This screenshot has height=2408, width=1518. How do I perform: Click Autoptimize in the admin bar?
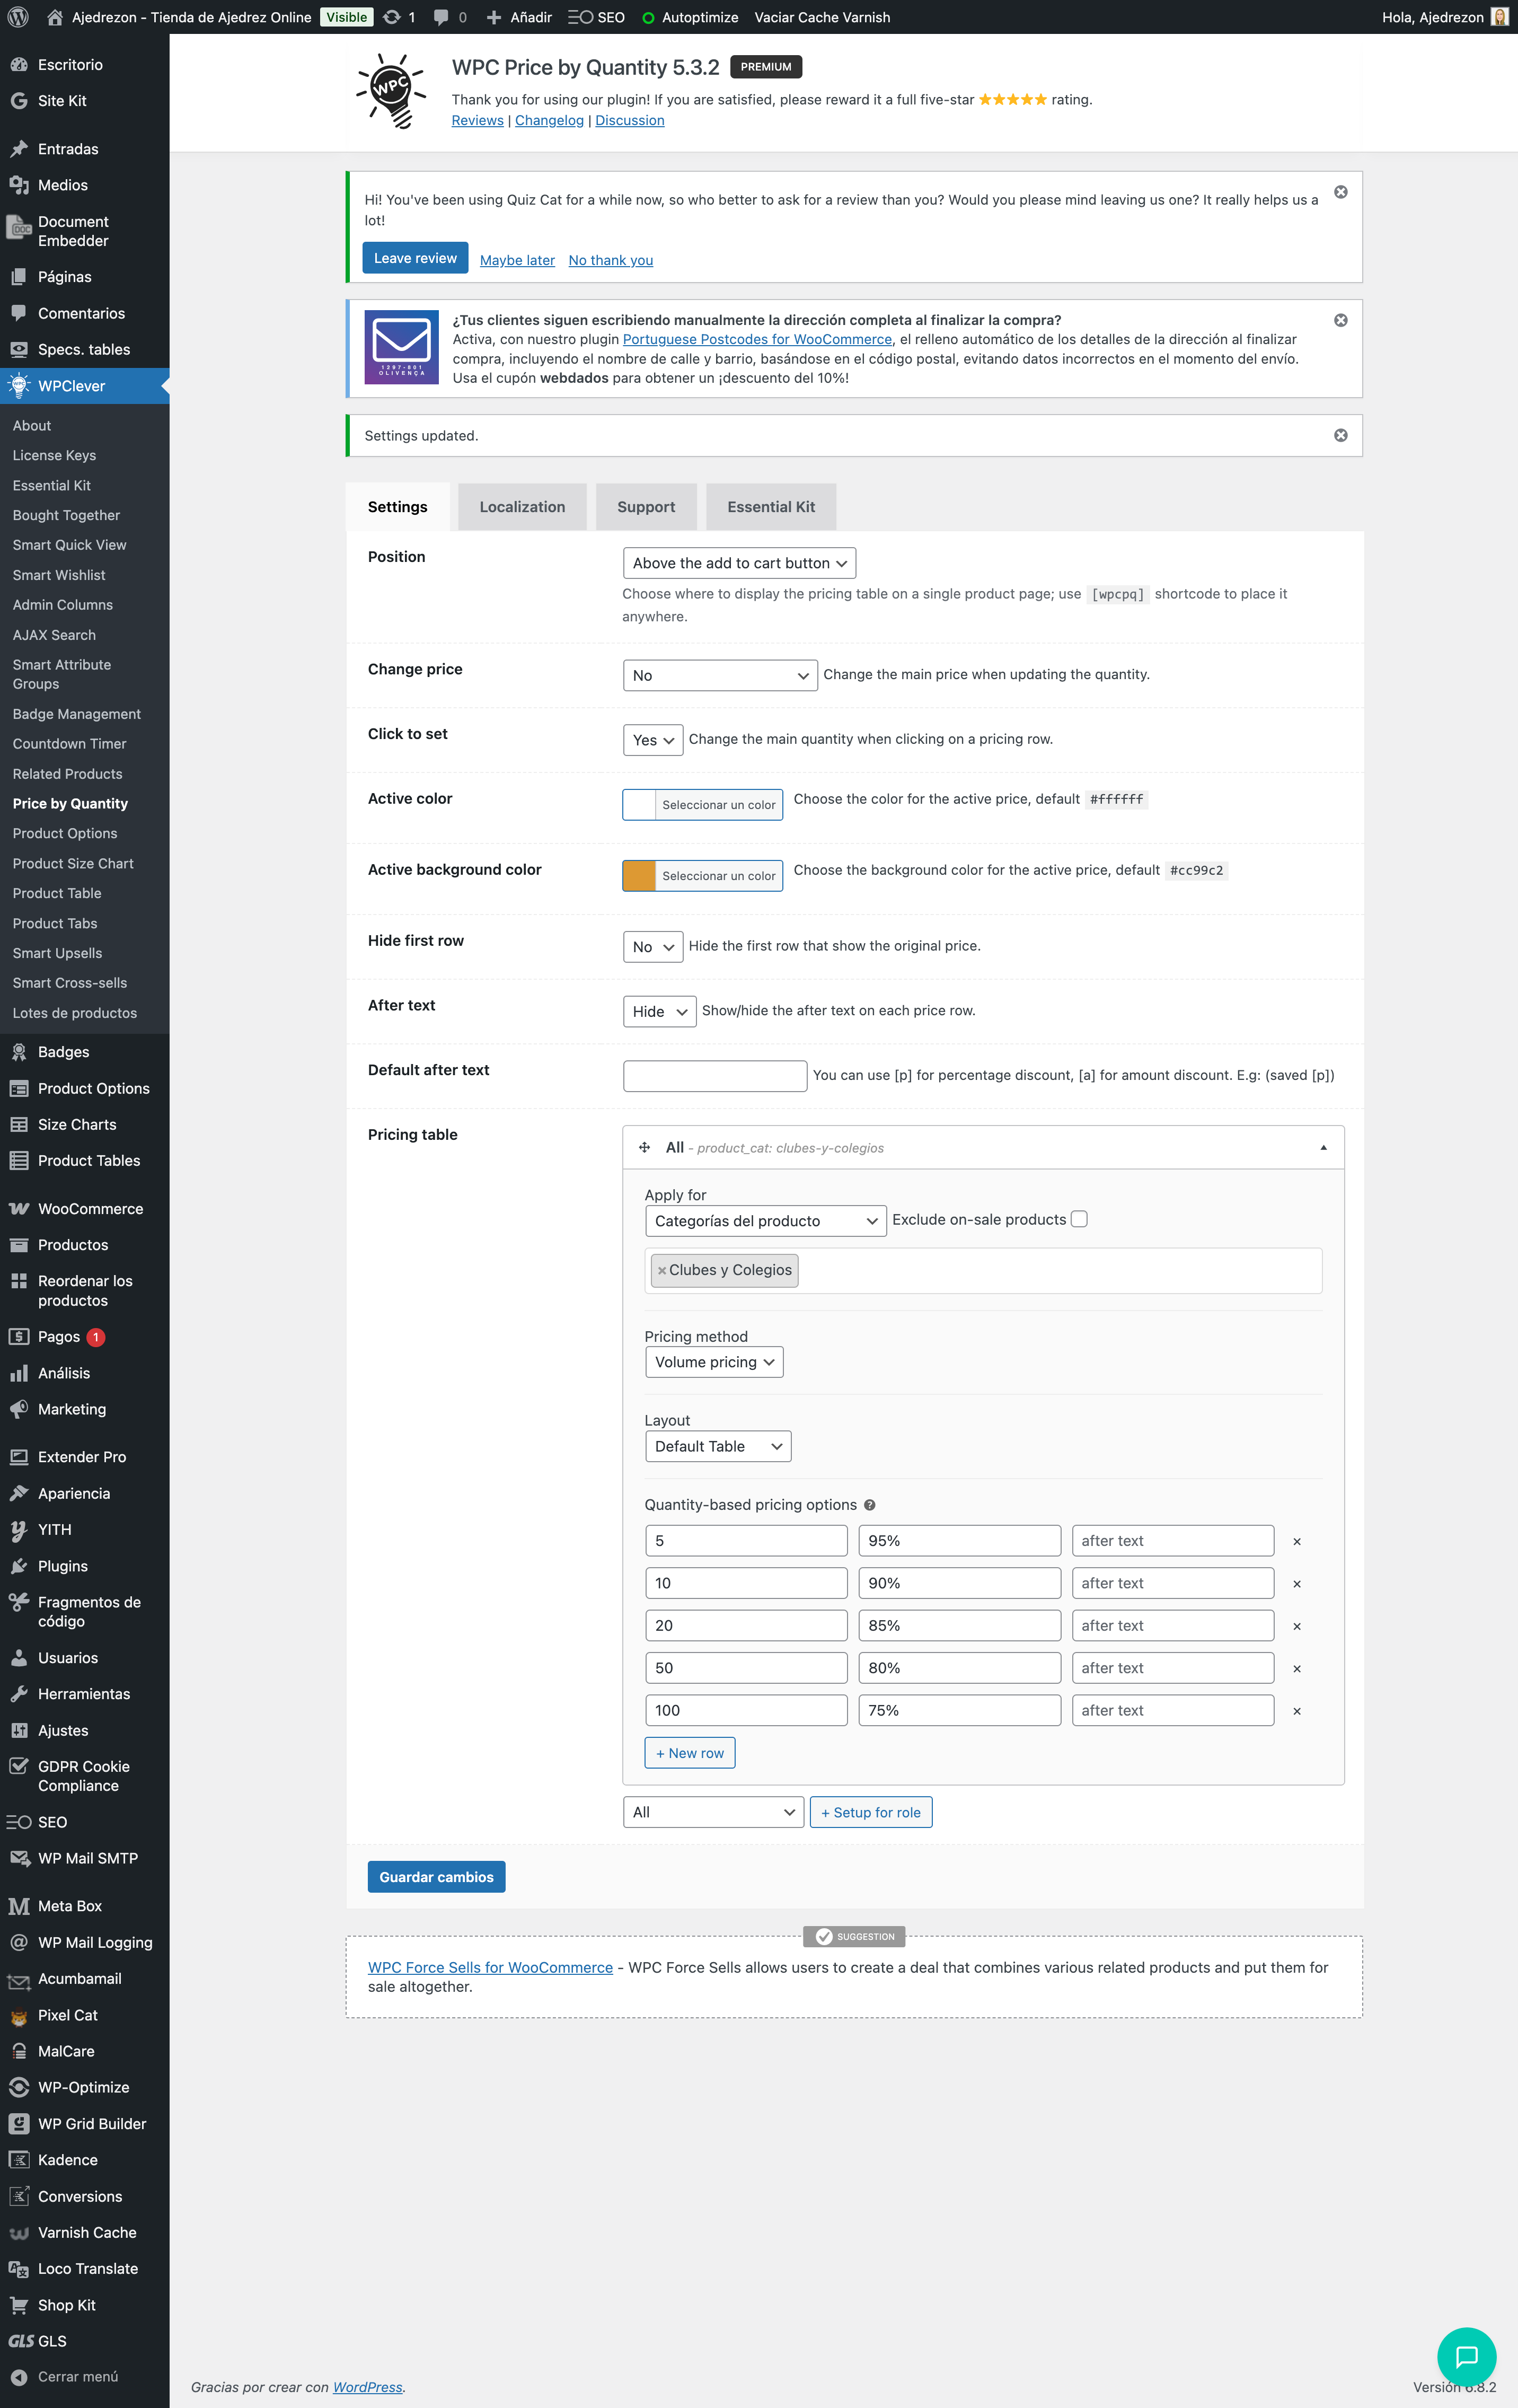click(690, 17)
